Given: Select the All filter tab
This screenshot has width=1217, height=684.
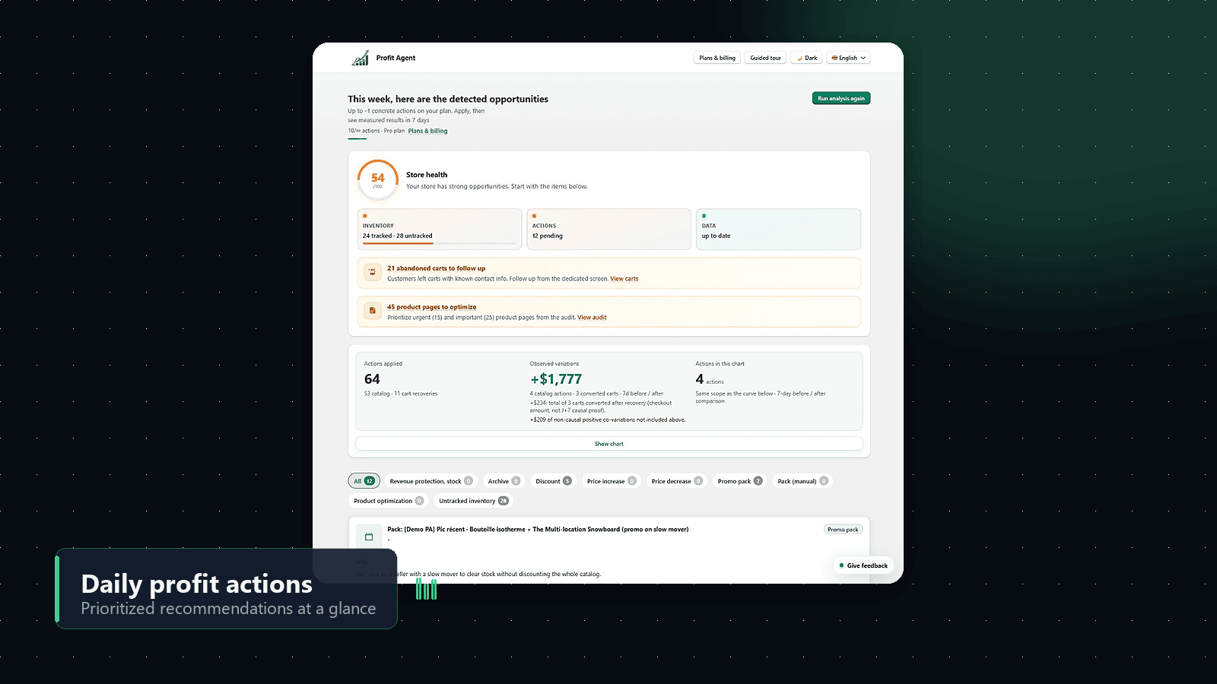Looking at the screenshot, I should (364, 481).
